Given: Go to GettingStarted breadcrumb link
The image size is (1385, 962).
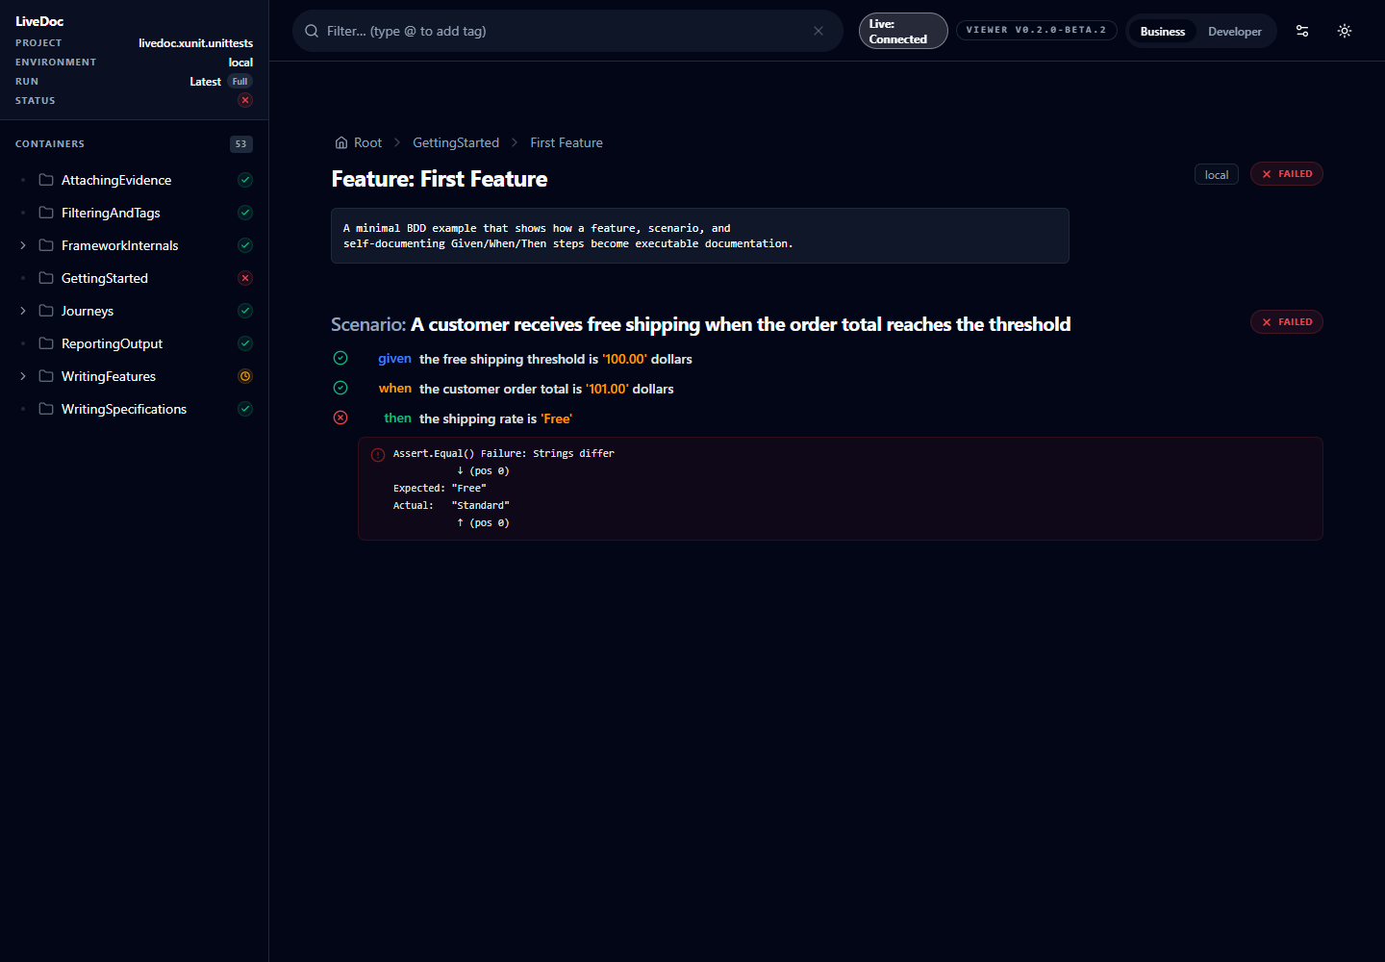Looking at the screenshot, I should click(456, 142).
